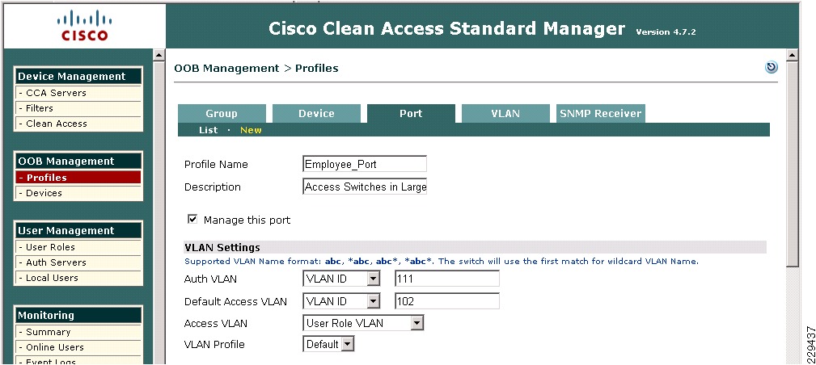Click the refresh icon near the Profiles heading
The width and height of the screenshot is (816, 365).
point(772,67)
